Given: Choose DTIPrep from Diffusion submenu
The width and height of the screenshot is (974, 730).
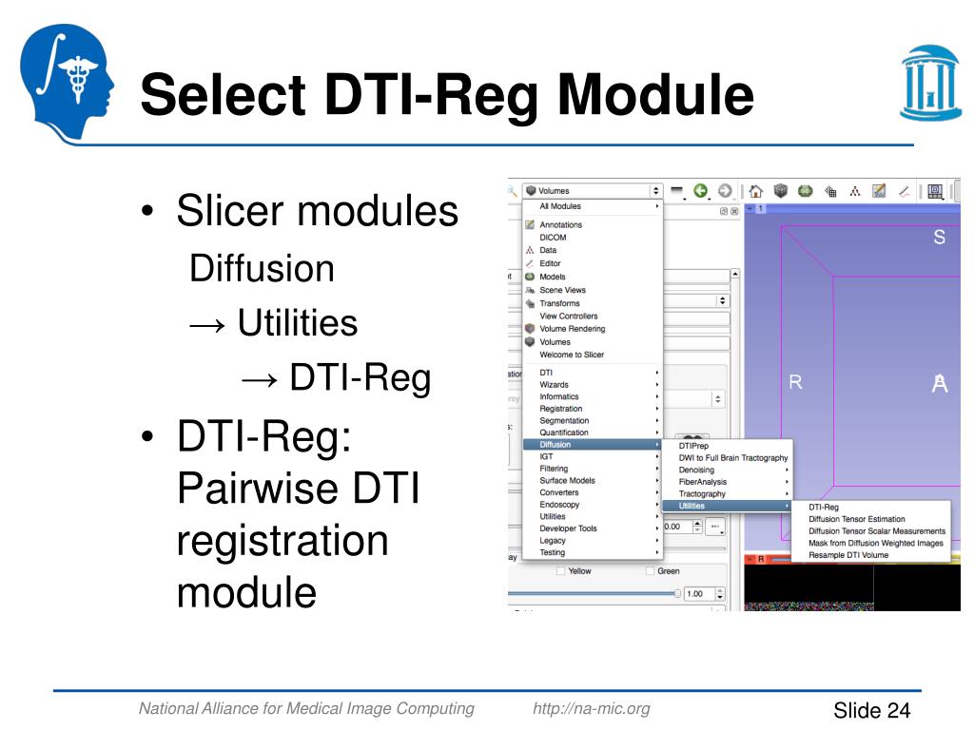Looking at the screenshot, I should tap(728, 446).
